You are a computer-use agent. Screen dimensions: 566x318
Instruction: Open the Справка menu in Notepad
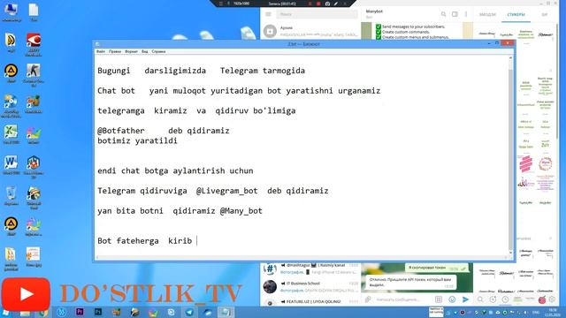point(158,51)
